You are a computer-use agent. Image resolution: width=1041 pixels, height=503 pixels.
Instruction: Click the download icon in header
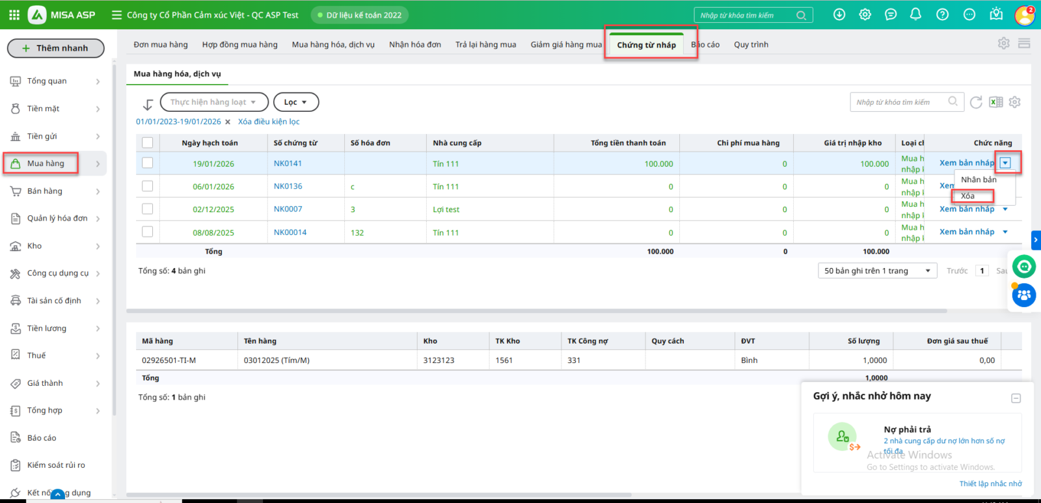pos(839,14)
